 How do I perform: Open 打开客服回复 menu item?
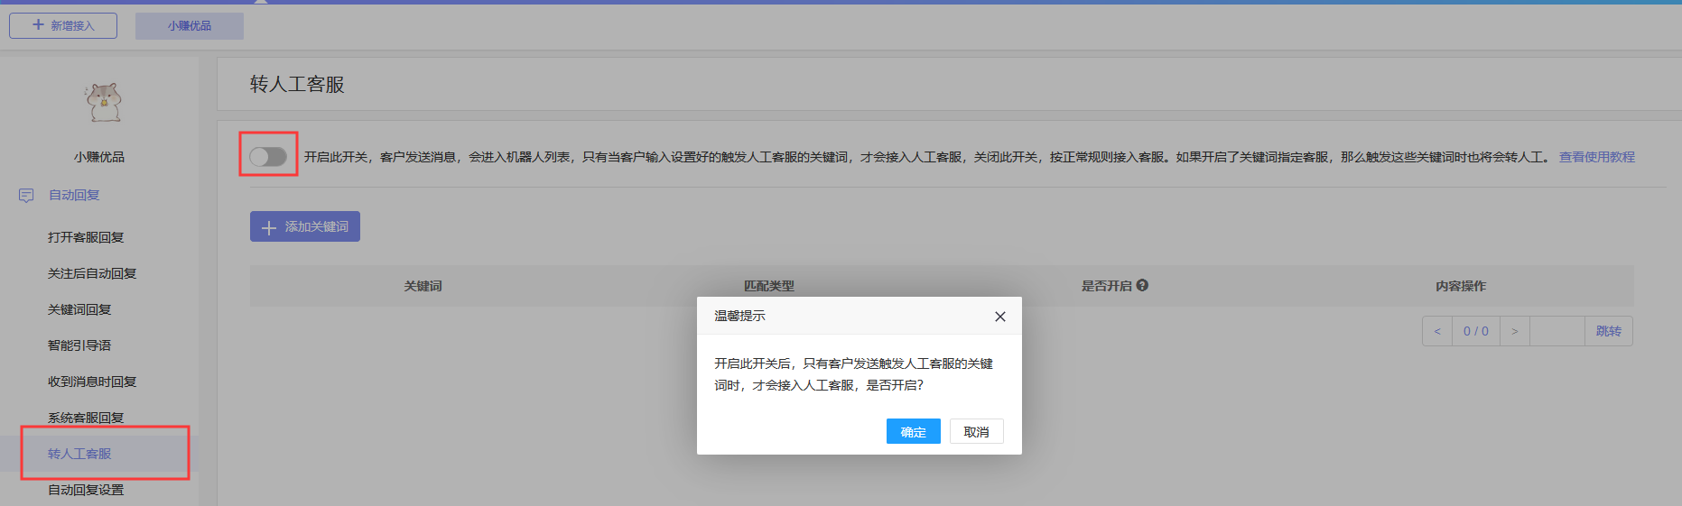point(86,237)
